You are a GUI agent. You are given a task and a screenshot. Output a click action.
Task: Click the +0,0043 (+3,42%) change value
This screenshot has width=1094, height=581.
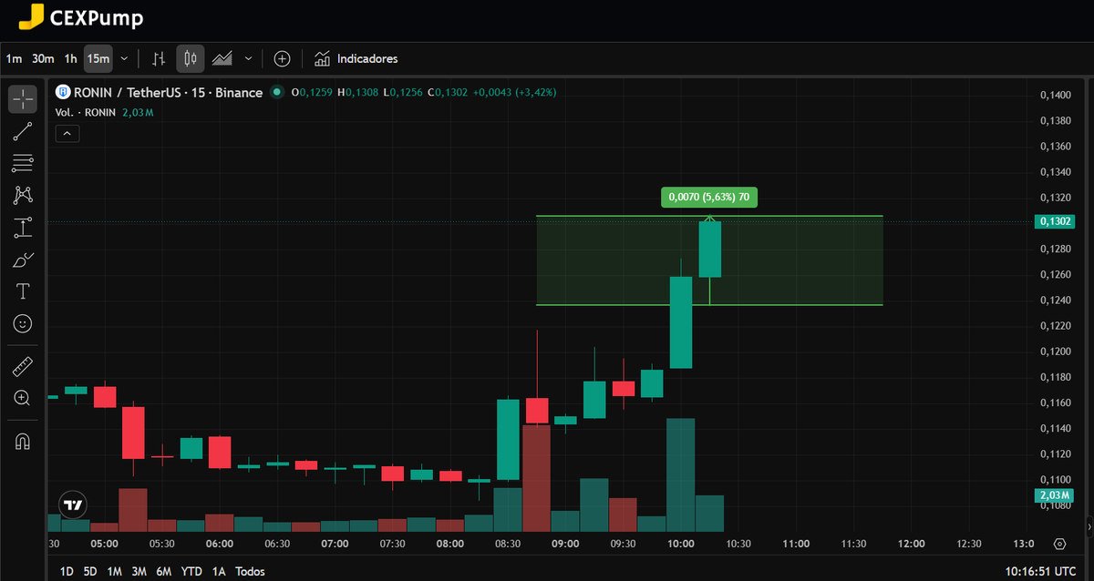(x=515, y=92)
